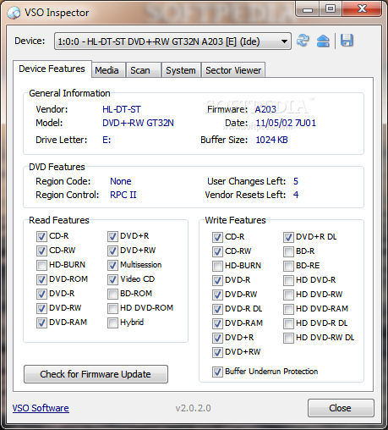Toggle the HD DVD-RAM checkbox
The image size is (388, 430).
(288, 309)
